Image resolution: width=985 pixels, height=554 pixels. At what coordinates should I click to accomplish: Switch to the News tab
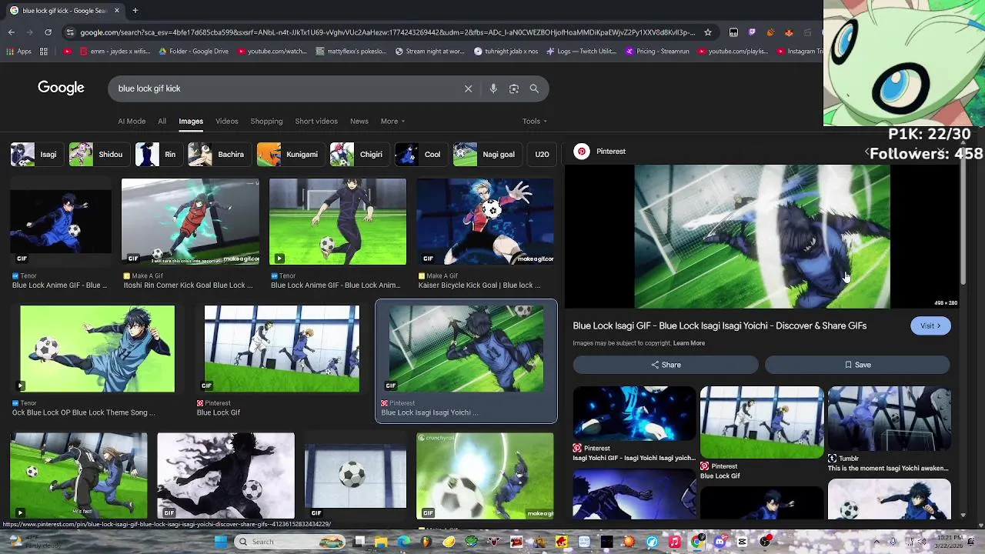click(x=359, y=121)
